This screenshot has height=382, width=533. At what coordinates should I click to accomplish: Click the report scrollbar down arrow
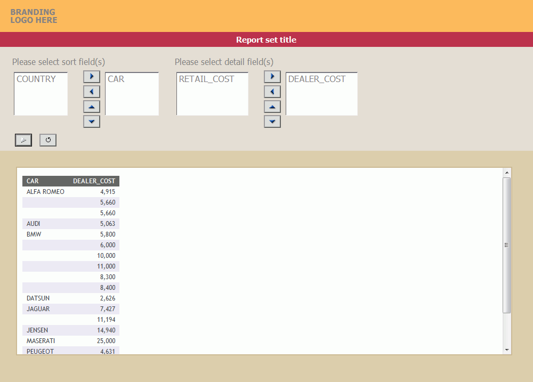(x=507, y=350)
